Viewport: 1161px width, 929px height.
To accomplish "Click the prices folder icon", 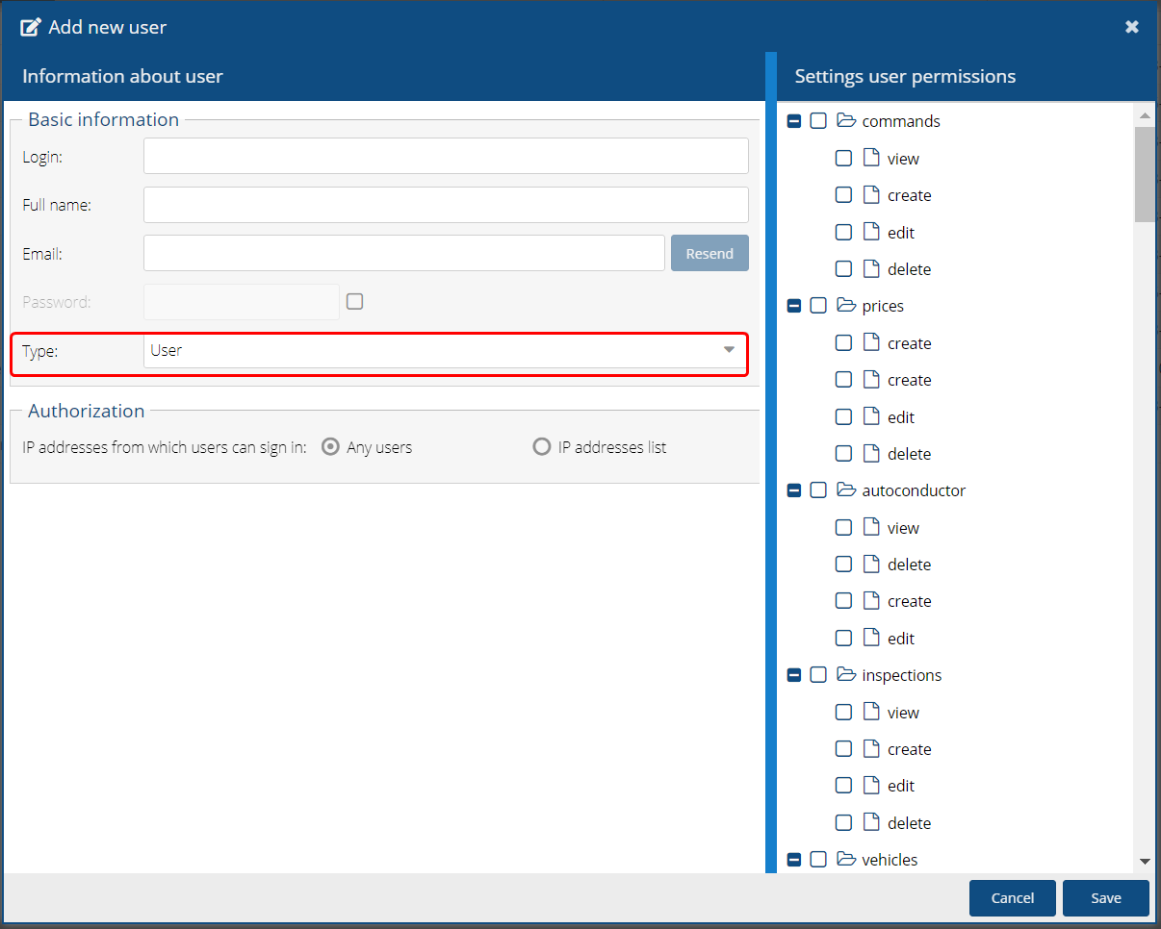I will (846, 306).
